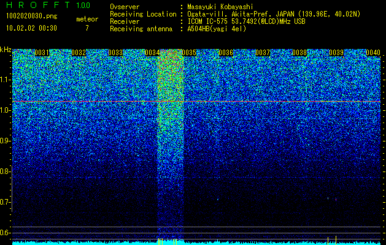Click the 0039 time marker

click(x=336, y=53)
